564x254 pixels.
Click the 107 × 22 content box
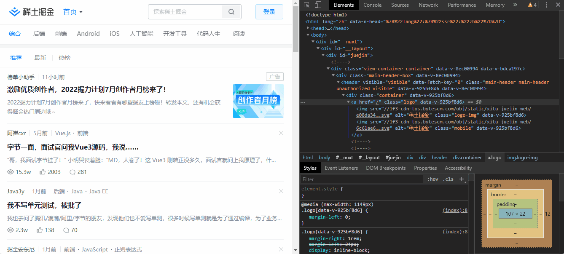(515, 214)
